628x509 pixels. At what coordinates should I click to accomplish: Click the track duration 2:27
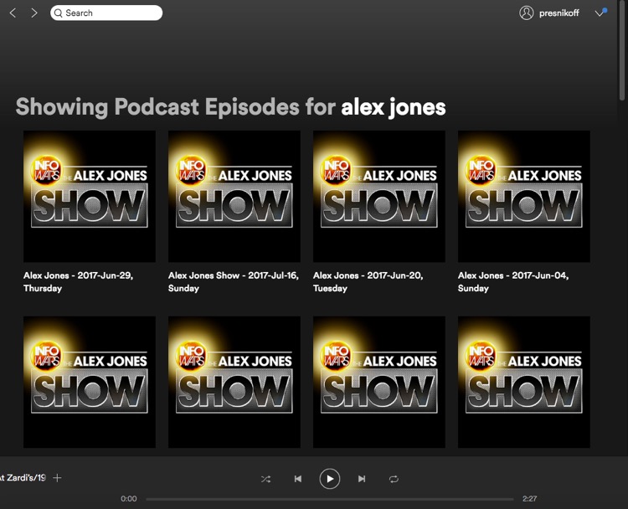pos(529,499)
